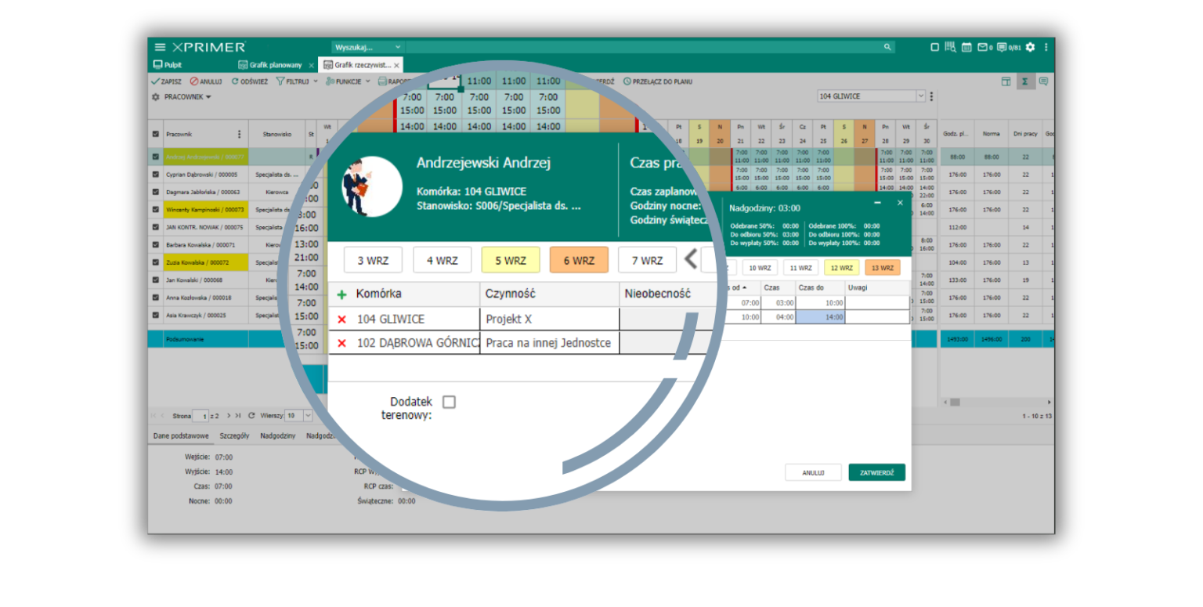Image resolution: width=1203 pixels, height=607 pixels.
Task: Click the ZATWIERDŹ button in dialog
Action: pyautogui.click(x=876, y=472)
